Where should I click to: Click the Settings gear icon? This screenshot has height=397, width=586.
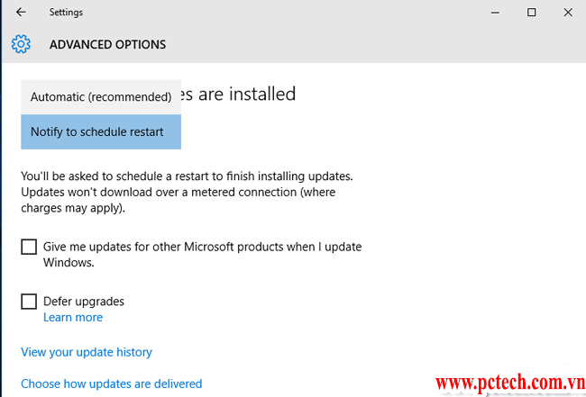click(21, 44)
